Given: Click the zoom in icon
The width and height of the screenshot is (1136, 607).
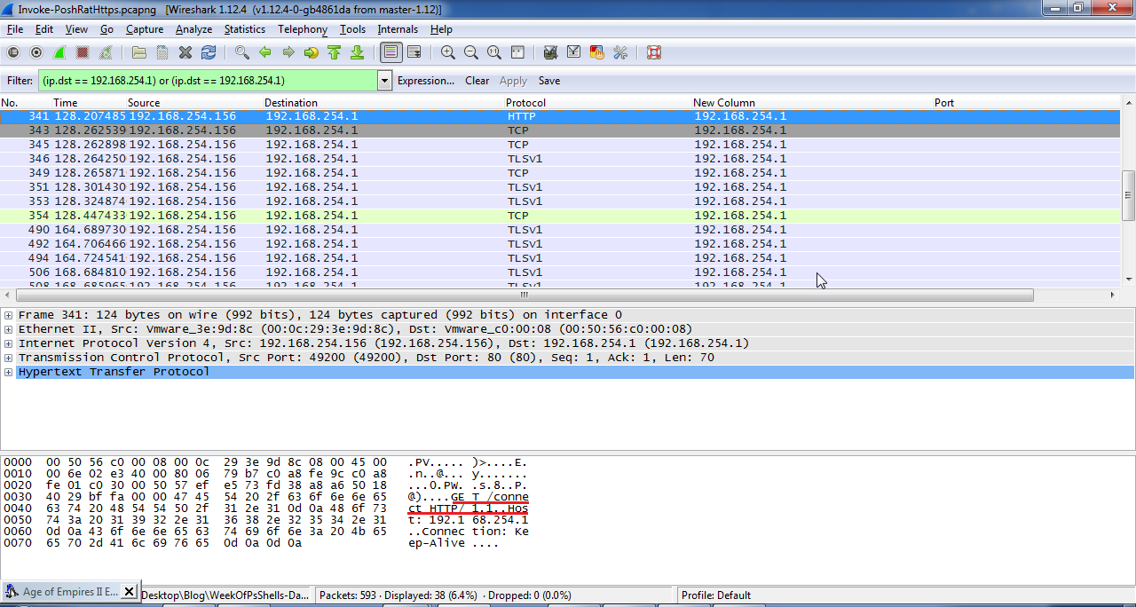Looking at the screenshot, I should click(x=448, y=52).
